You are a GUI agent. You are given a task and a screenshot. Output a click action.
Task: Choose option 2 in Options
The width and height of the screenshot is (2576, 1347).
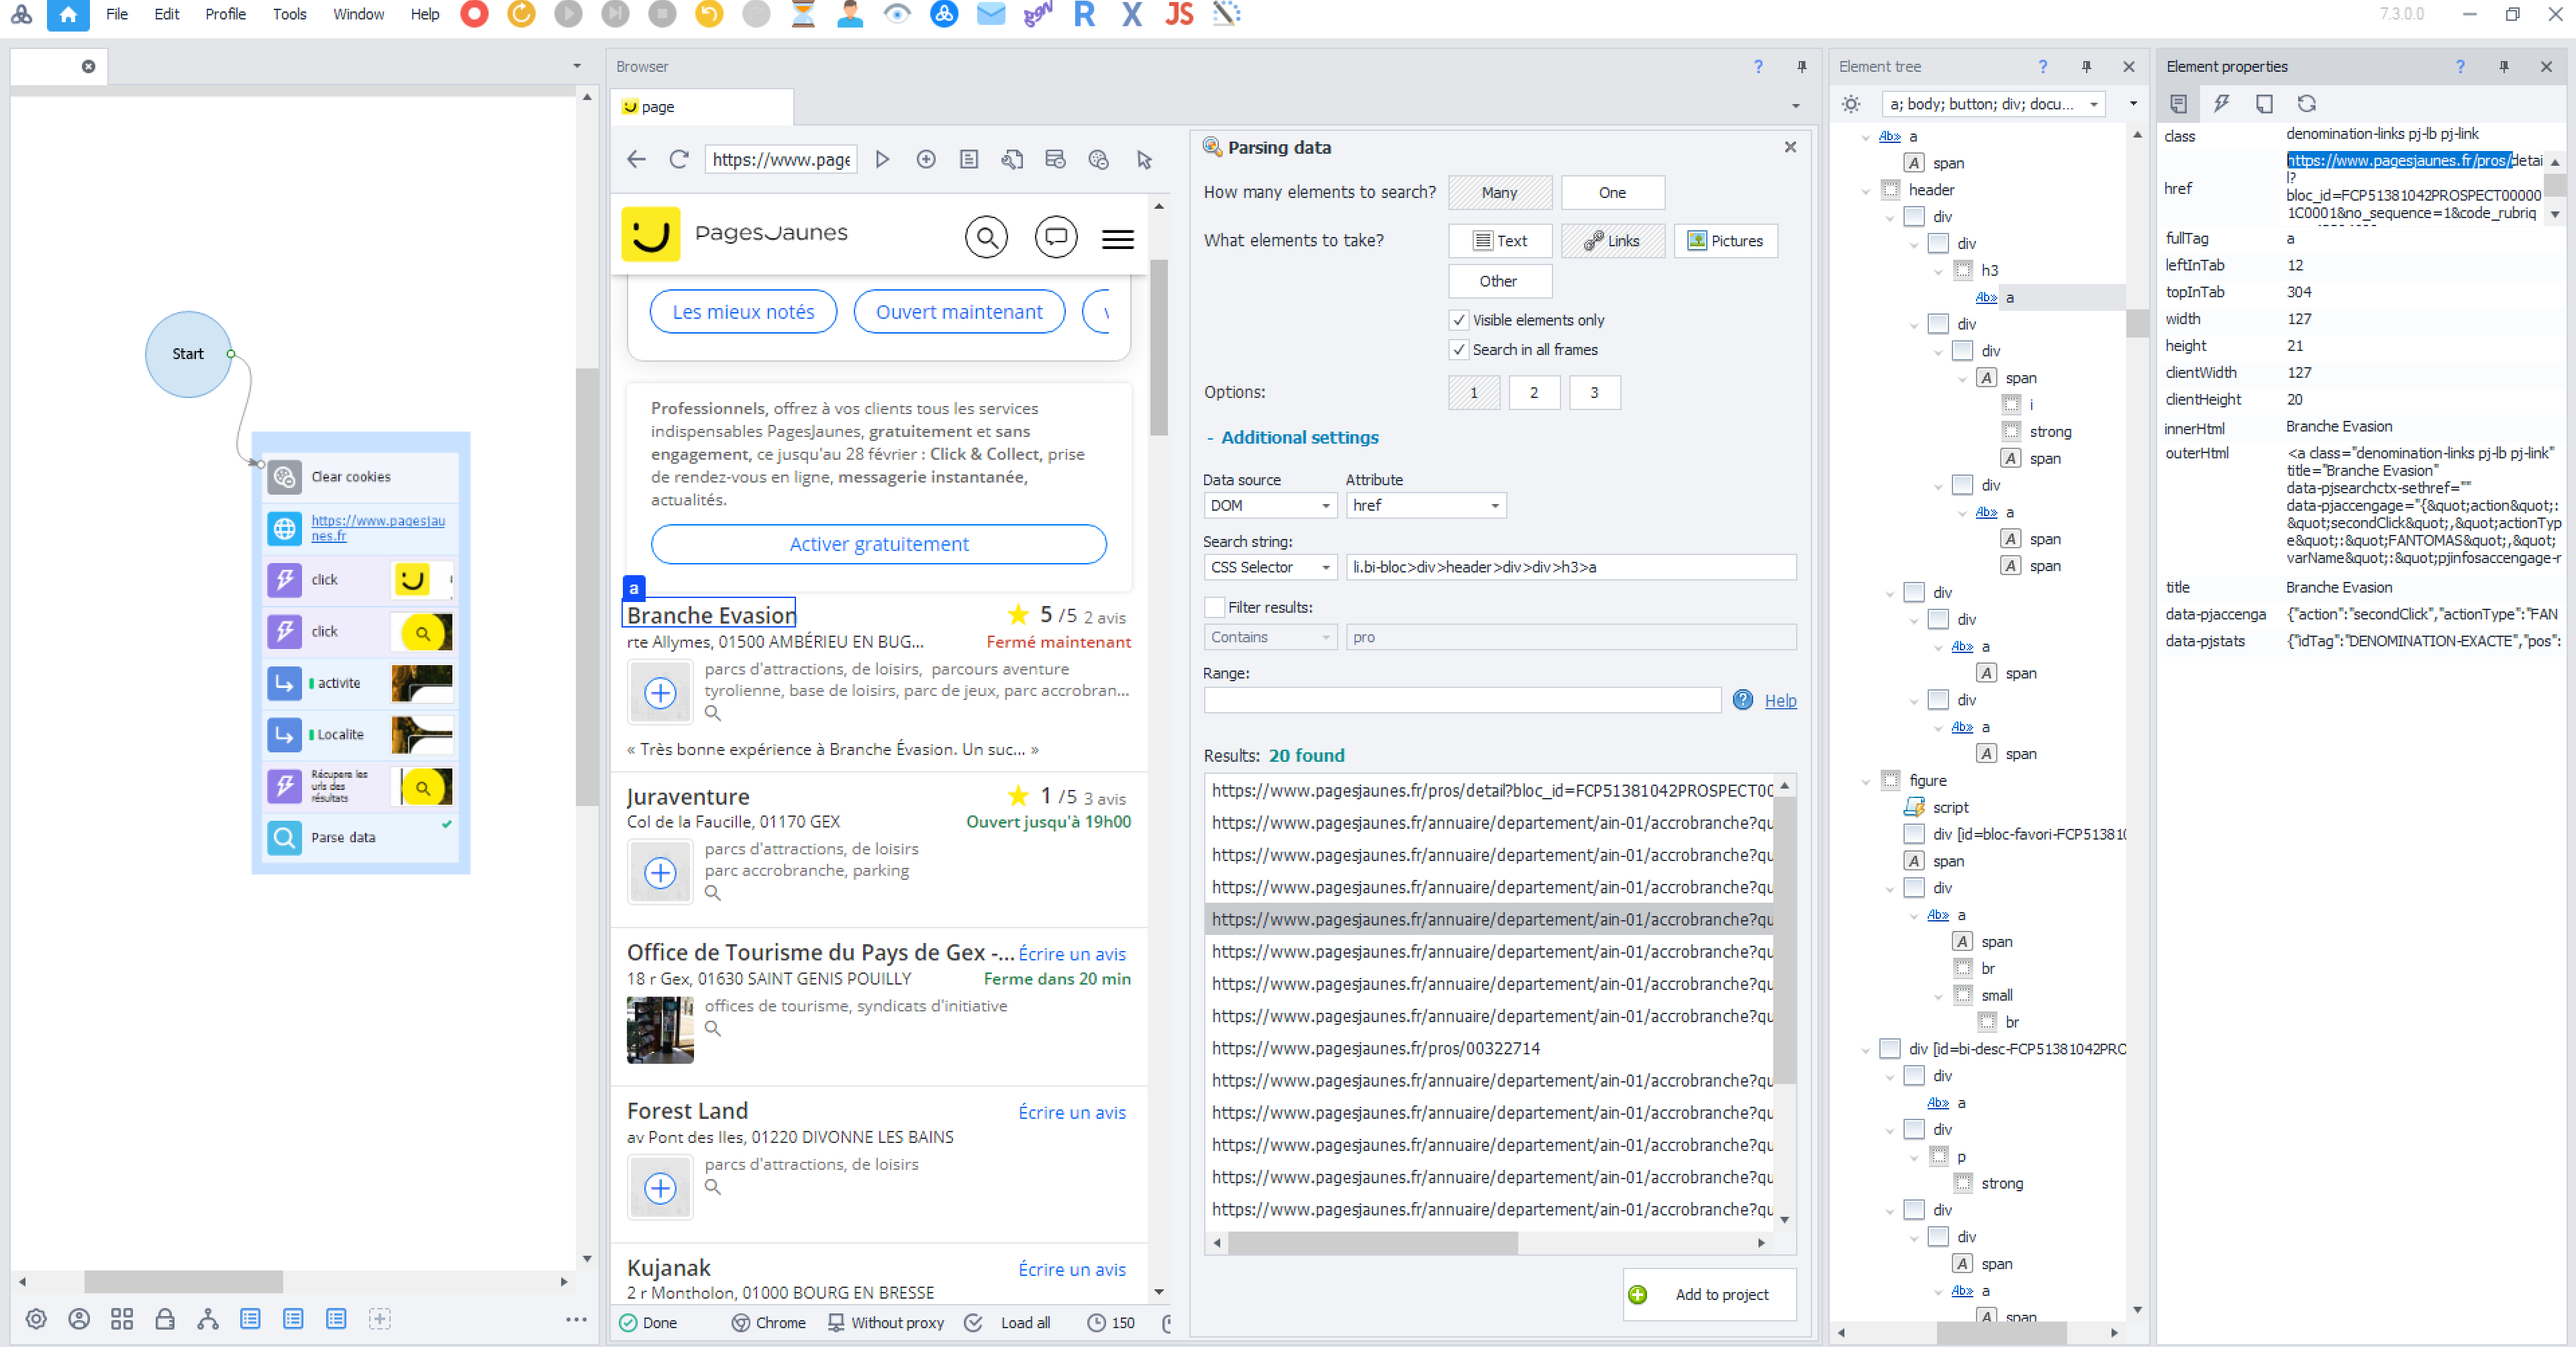pyautogui.click(x=1534, y=392)
